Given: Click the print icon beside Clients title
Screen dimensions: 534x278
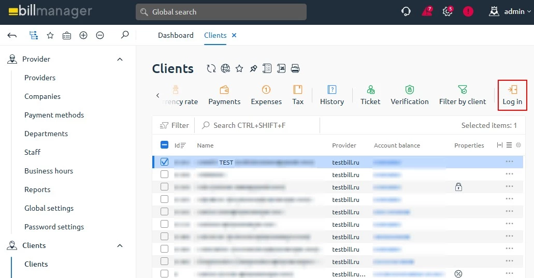Looking at the screenshot, I should [295, 68].
